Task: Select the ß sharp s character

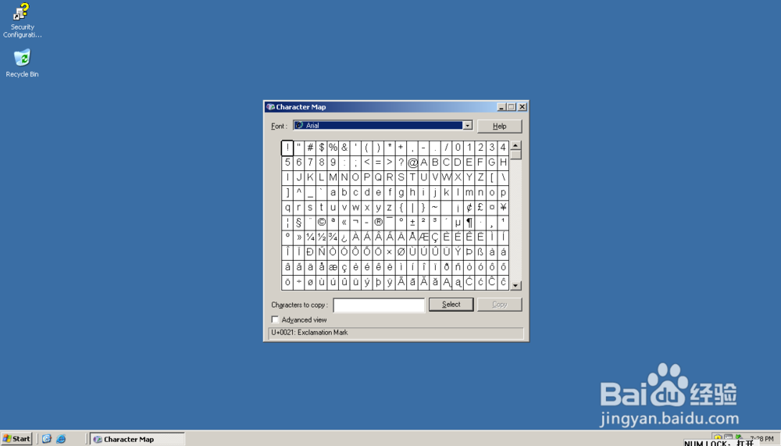Action: tap(480, 252)
